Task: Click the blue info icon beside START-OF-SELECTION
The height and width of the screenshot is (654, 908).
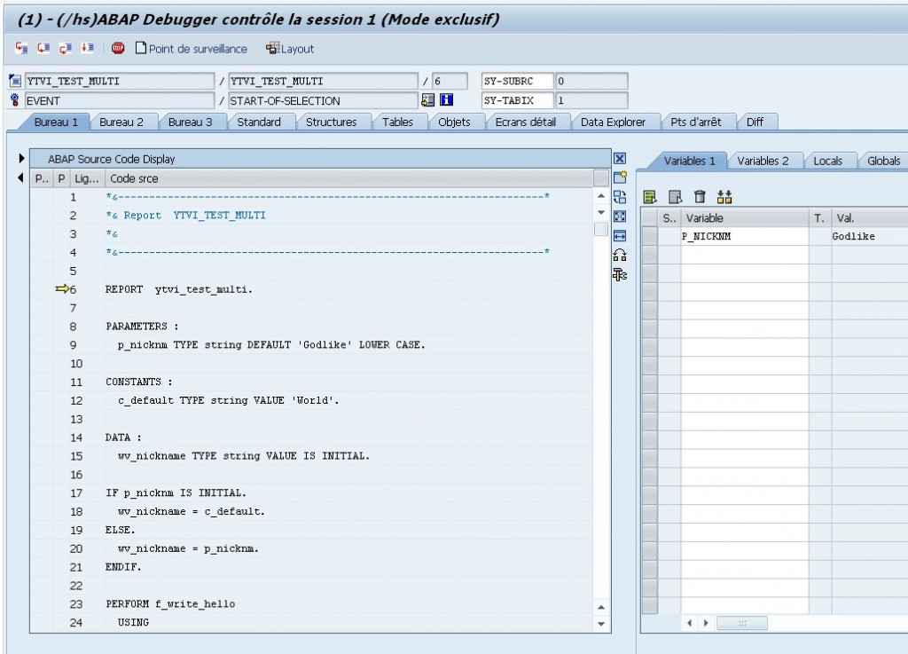Action: coord(448,100)
